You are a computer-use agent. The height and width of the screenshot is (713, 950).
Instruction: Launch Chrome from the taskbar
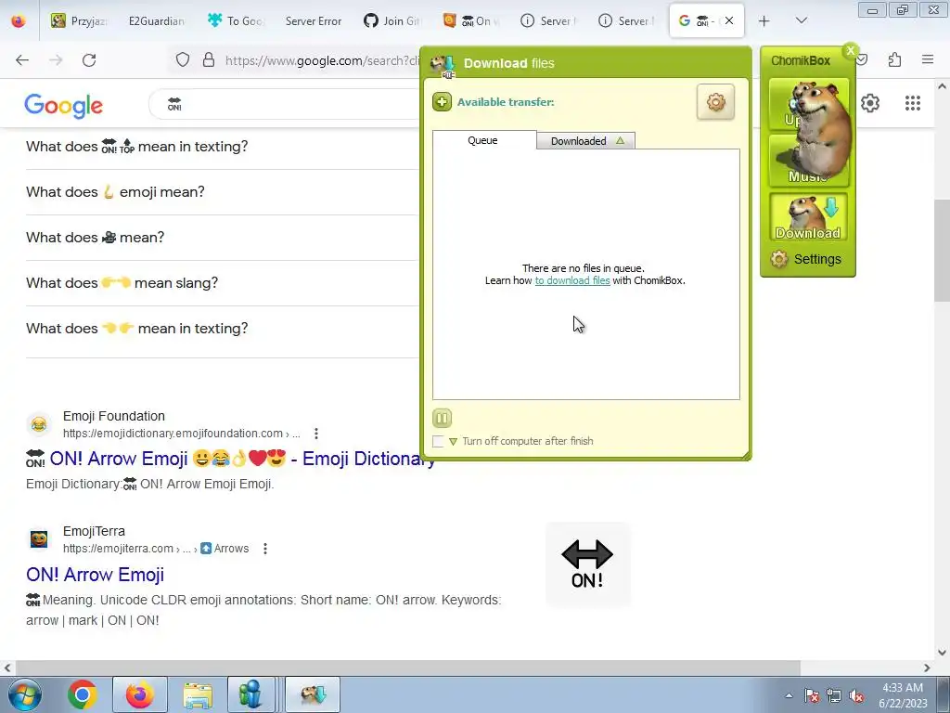point(83,694)
